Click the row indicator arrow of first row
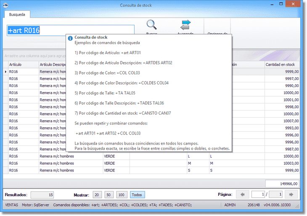The width and height of the screenshot is (307, 216). [5, 72]
